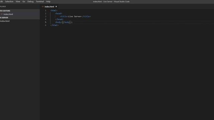
Task: Click the Explorer panel title
Action: coord(3,6)
